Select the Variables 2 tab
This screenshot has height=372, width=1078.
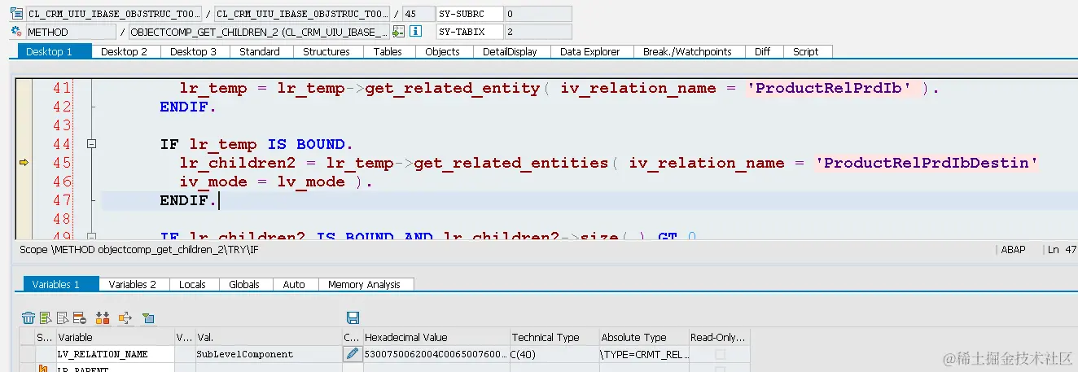[x=133, y=284]
